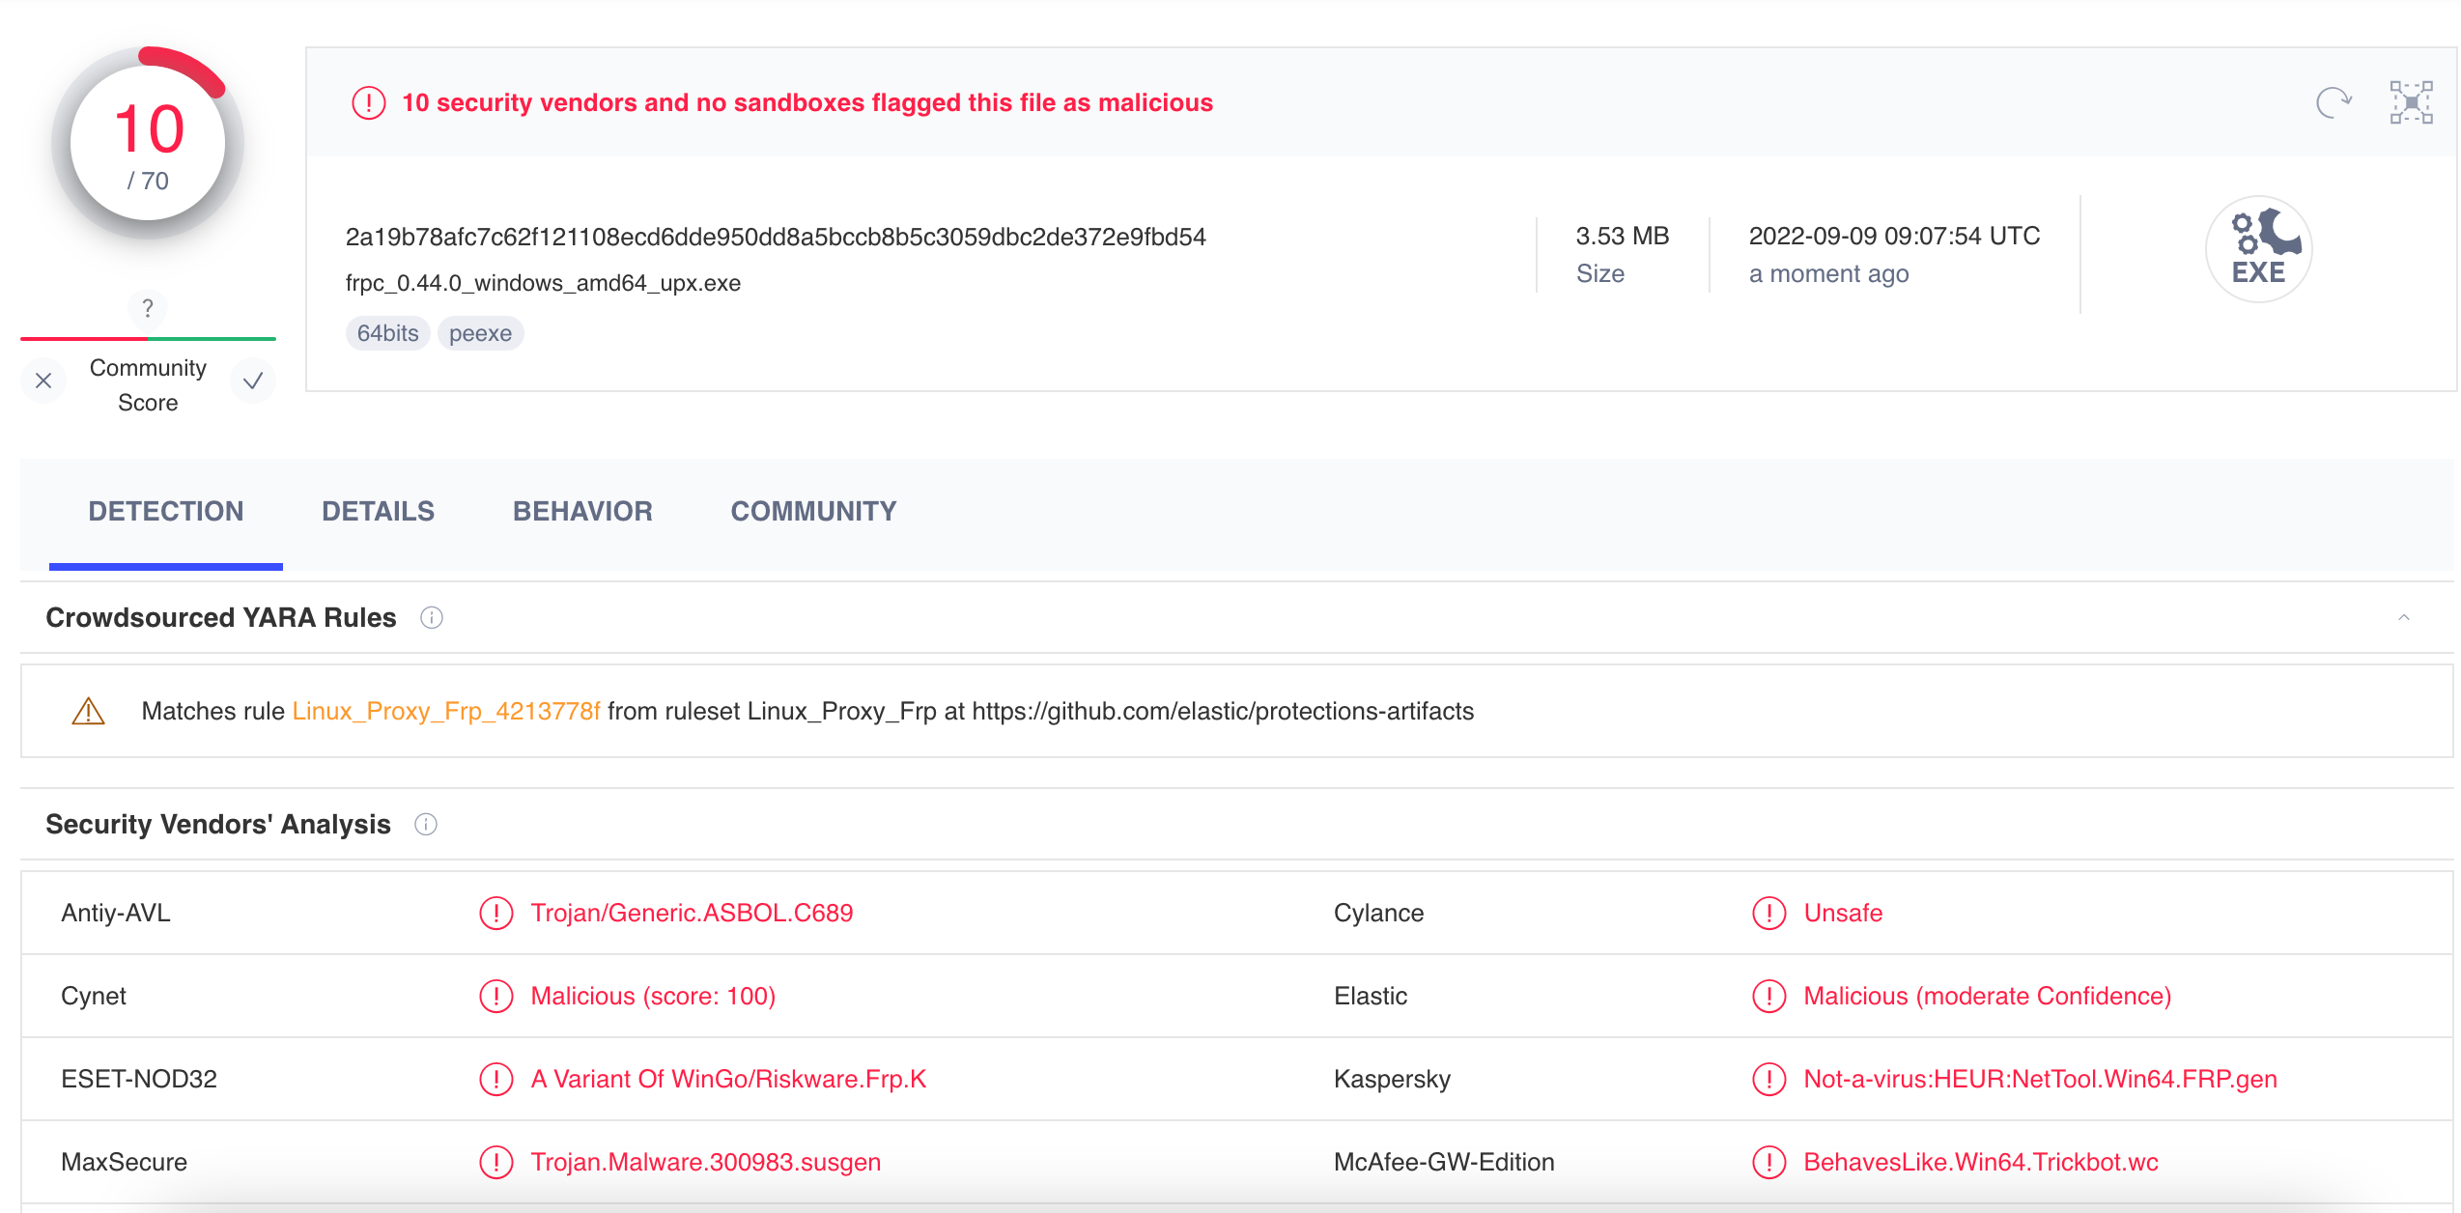Click the 64bits tag

point(387,334)
